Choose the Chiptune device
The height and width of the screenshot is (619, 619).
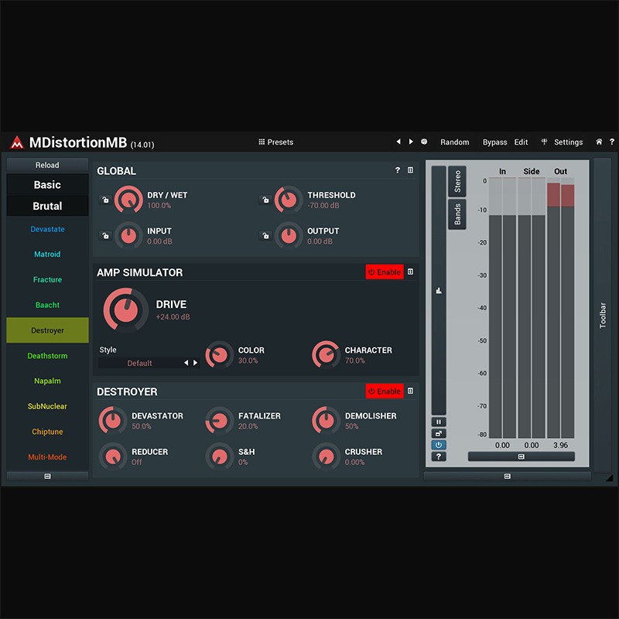tap(47, 432)
